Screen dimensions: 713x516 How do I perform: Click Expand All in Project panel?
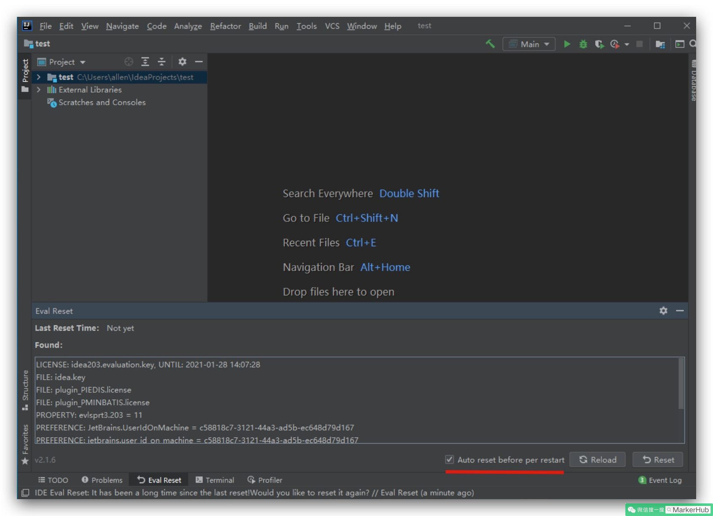point(145,62)
